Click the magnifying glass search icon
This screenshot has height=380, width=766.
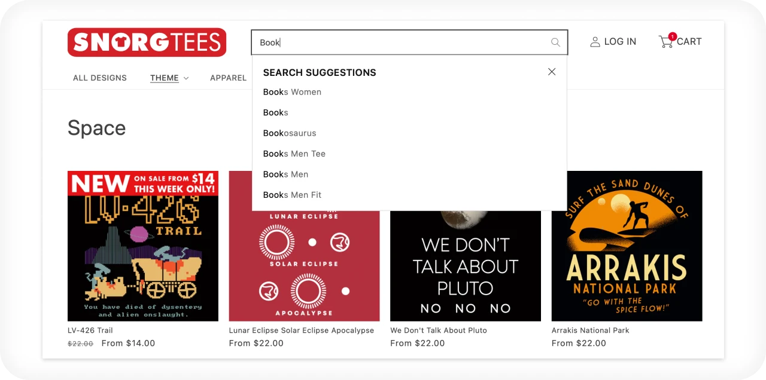coord(555,42)
